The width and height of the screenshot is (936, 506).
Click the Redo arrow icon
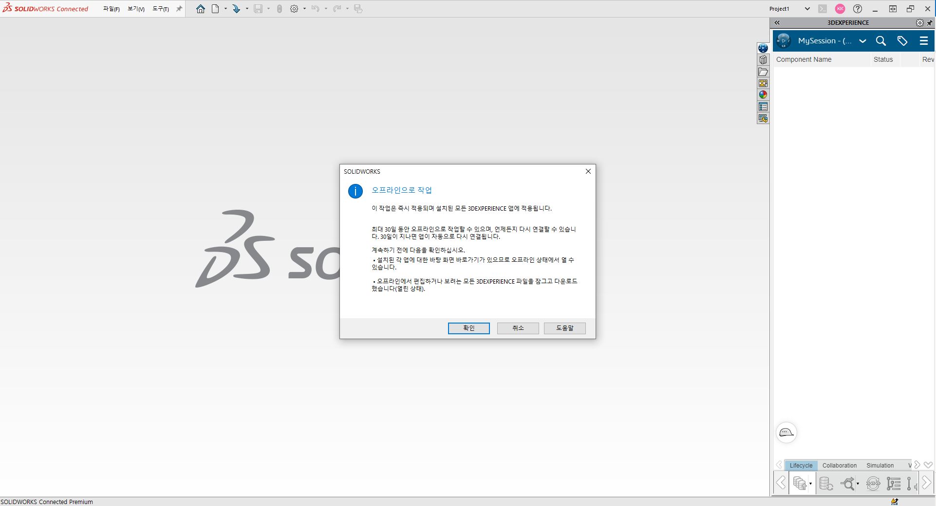[x=337, y=9]
